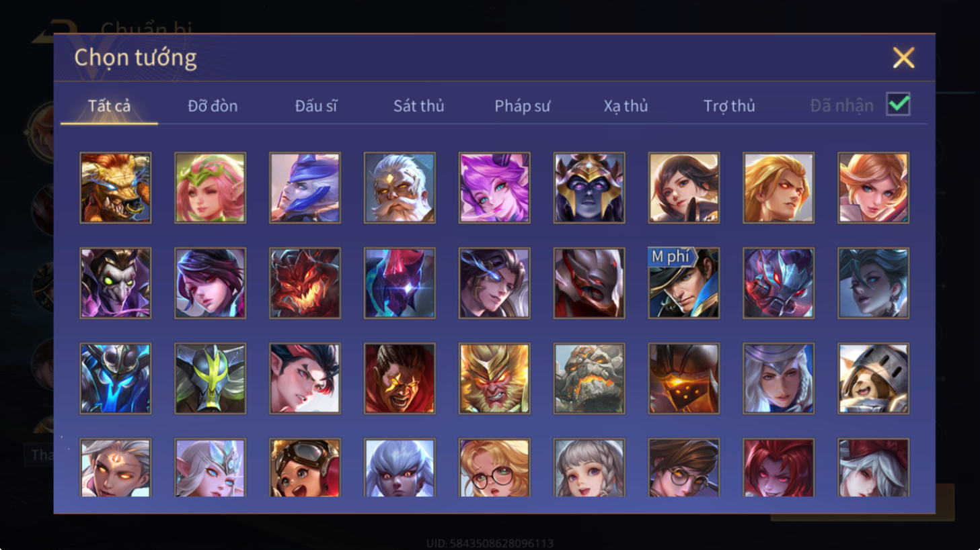Screen dimensions: 980x550
Task: Select the hero tagged "M phí"
Action: pos(683,283)
